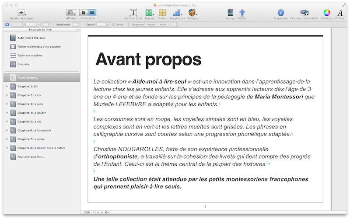Click the Aperçu preview icon

click(x=230, y=13)
